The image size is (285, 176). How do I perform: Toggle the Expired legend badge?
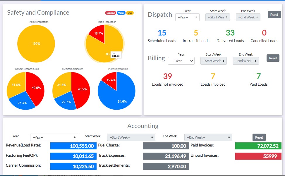click(110, 13)
